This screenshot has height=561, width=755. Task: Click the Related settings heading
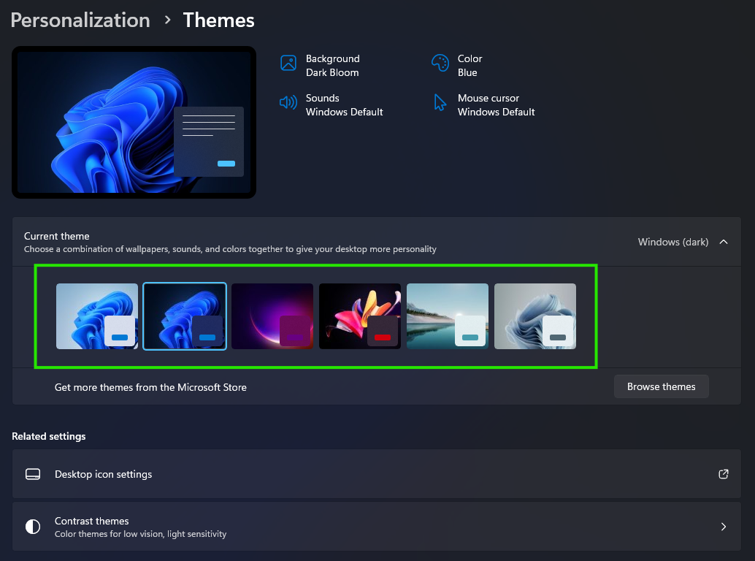49,436
